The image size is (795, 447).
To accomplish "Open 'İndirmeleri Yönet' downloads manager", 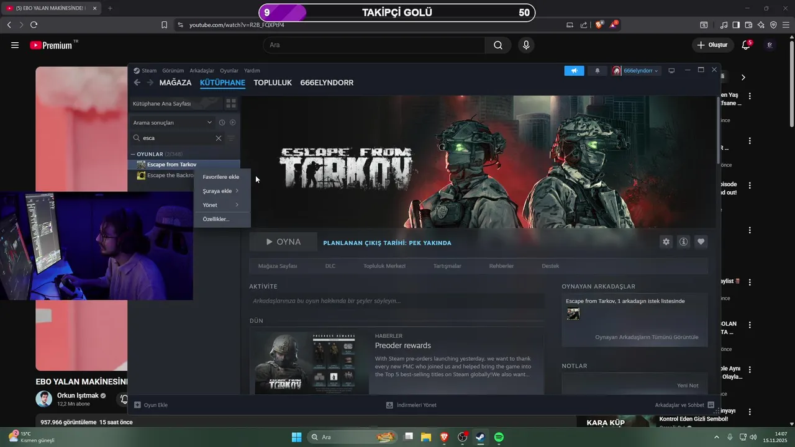I will coord(411,405).
